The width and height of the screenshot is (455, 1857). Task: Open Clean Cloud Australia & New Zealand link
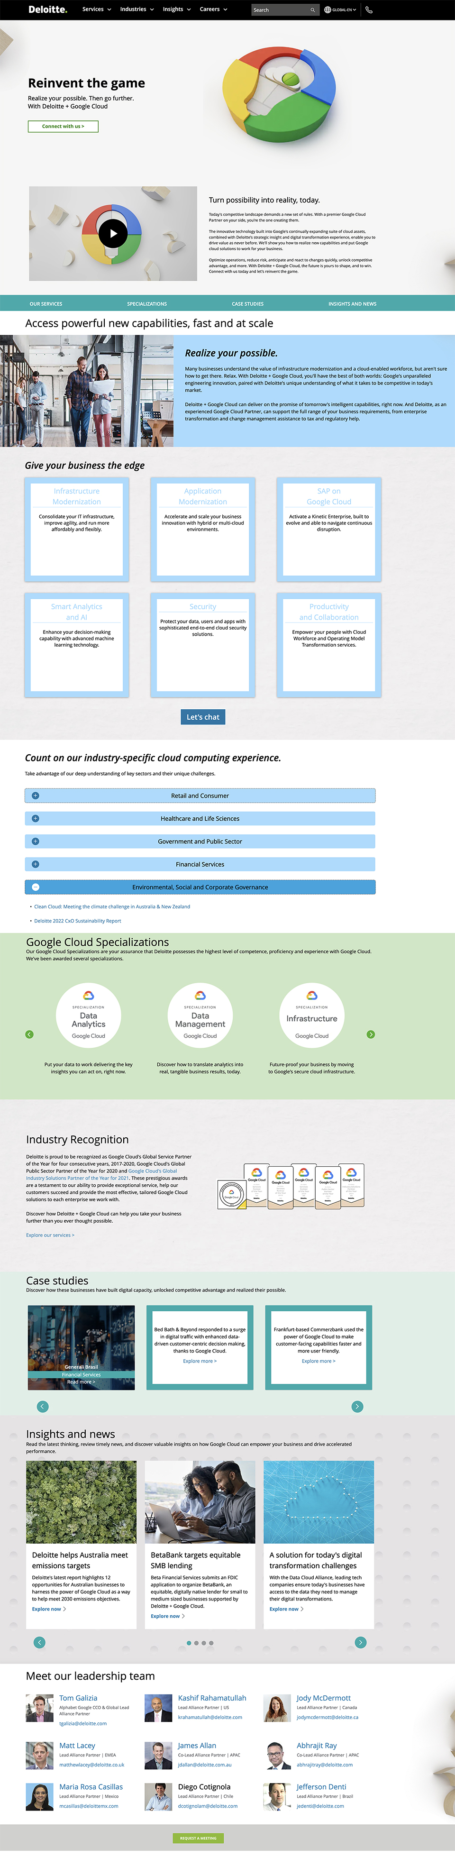point(112,907)
